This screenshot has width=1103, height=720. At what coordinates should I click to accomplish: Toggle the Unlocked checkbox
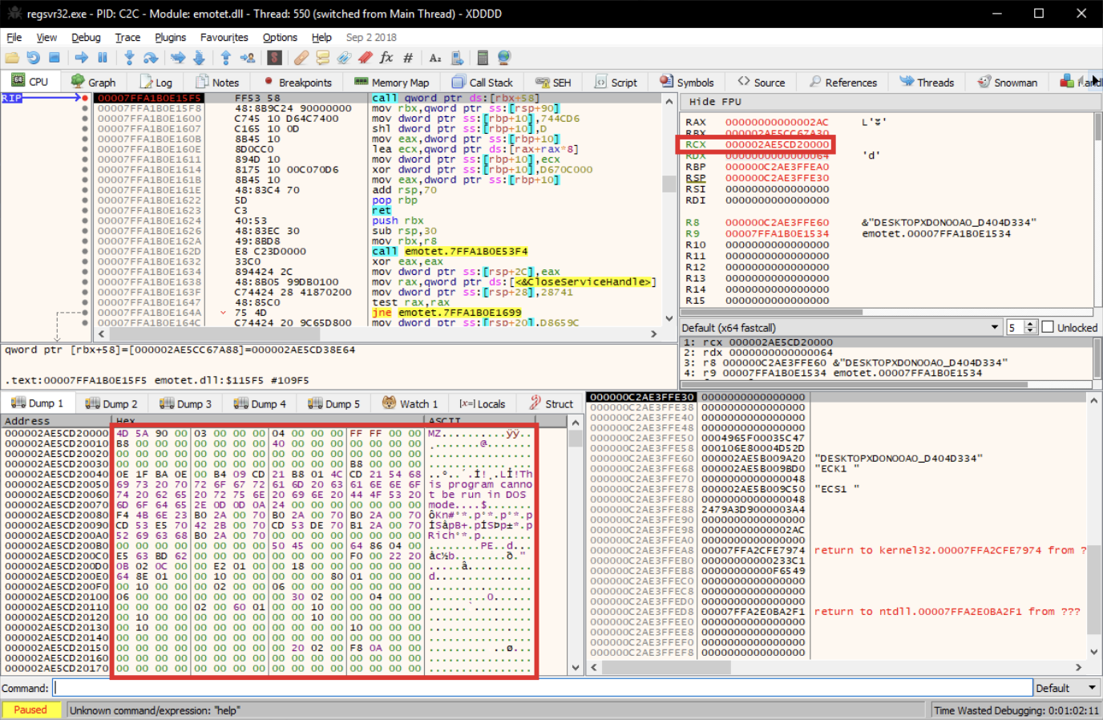point(1048,327)
